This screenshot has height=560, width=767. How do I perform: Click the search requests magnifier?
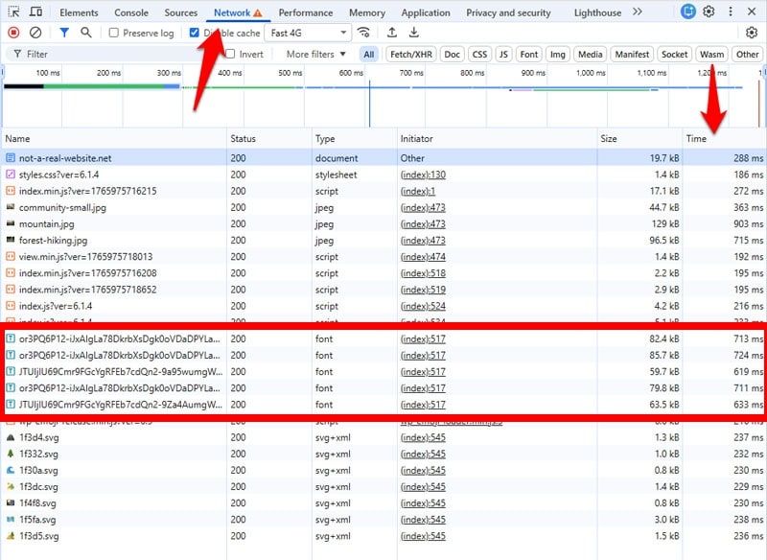click(x=84, y=32)
